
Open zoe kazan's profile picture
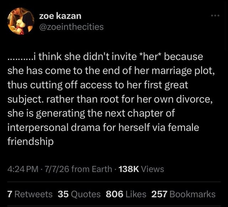tap(21, 21)
